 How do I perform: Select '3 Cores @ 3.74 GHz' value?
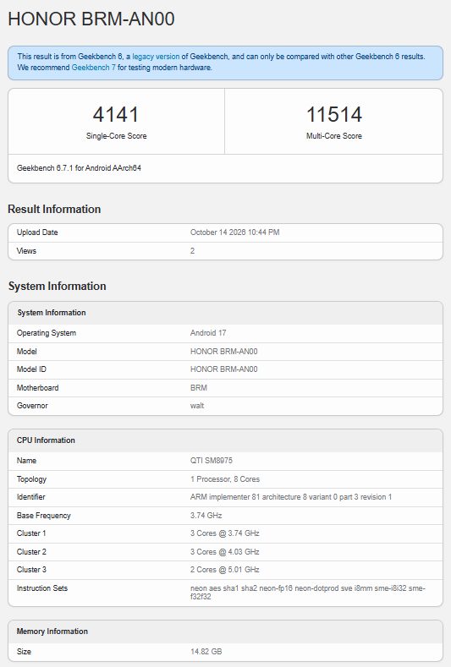point(225,533)
